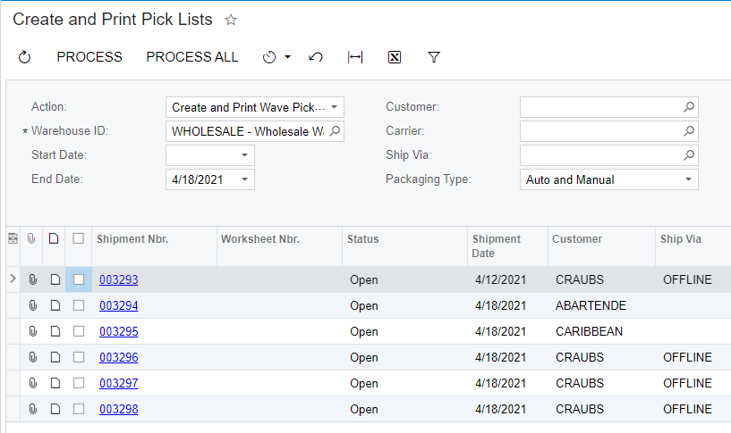Add page to favorites with star icon

pyautogui.click(x=231, y=20)
